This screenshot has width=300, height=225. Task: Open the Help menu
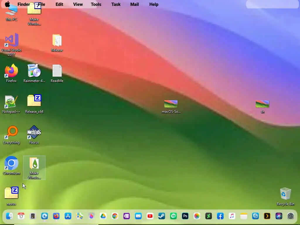pyautogui.click(x=154, y=4)
